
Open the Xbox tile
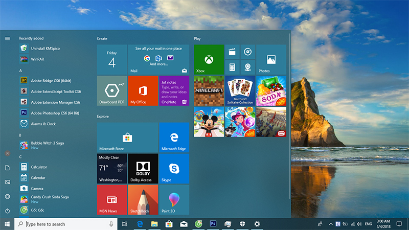coord(209,59)
